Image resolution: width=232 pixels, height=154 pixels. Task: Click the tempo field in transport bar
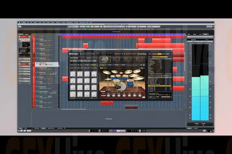click(x=144, y=131)
